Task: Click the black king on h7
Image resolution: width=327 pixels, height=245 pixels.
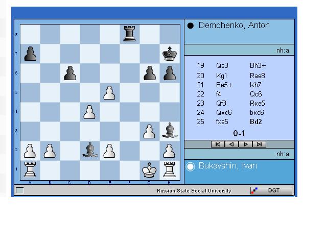Action: coord(170,54)
